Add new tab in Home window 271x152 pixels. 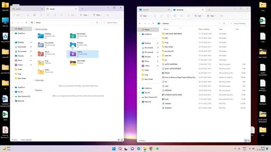82,9
